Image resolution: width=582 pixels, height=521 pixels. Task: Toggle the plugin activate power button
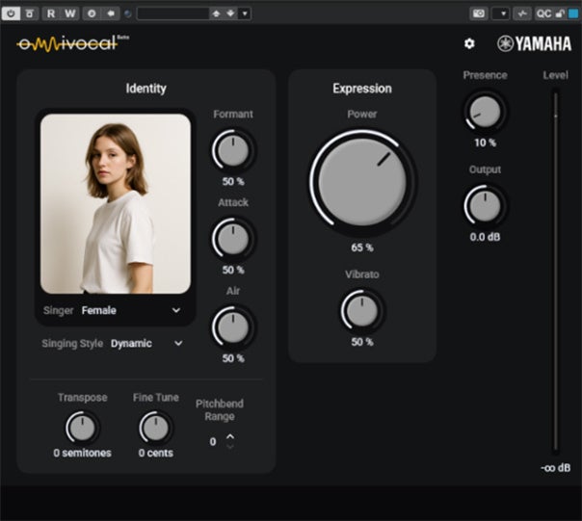(11, 13)
